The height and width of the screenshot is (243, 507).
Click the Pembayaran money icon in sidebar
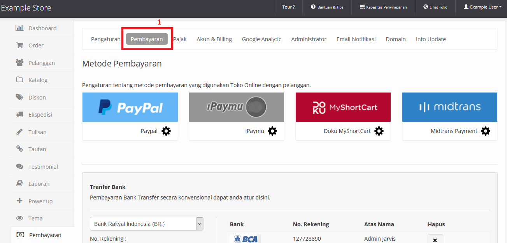pos(20,235)
